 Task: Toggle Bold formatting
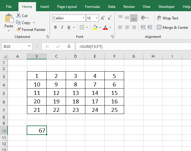55,27
